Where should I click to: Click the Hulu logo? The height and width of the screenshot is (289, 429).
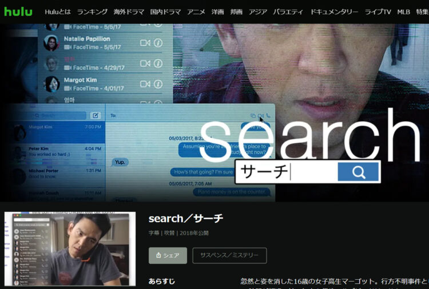18,12
